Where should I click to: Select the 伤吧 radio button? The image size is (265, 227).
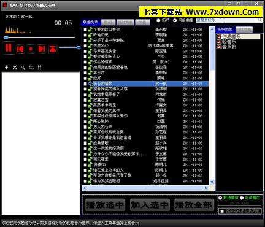(158, 20)
